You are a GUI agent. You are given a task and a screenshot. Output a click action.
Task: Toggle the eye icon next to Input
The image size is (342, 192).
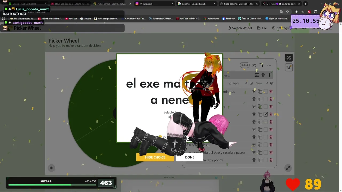(x=246, y=83)
